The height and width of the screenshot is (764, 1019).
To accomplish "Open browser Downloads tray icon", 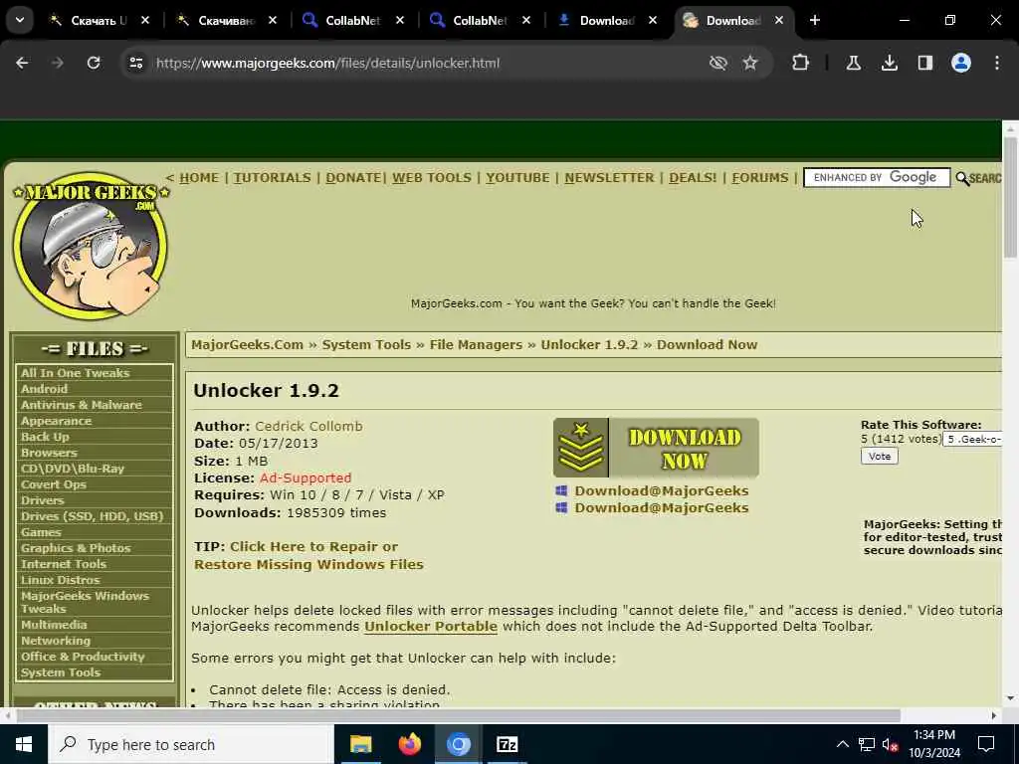I will pos(889,63).
